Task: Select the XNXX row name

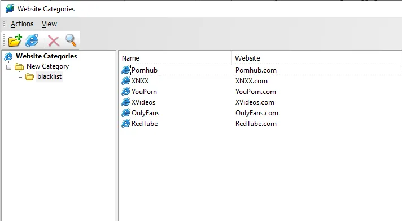Action: (140, 81)
